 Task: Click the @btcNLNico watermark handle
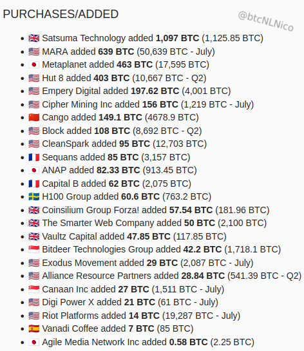tap(266, 22)
